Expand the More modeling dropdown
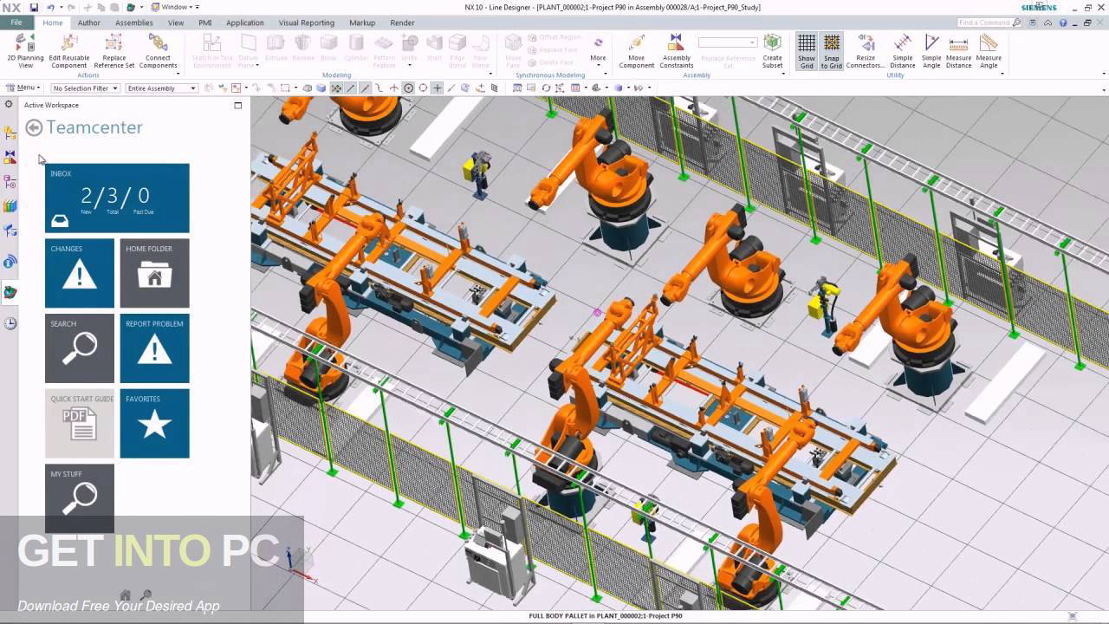Viewport: 1109px width, 624px height. click(x=598, y=51)
